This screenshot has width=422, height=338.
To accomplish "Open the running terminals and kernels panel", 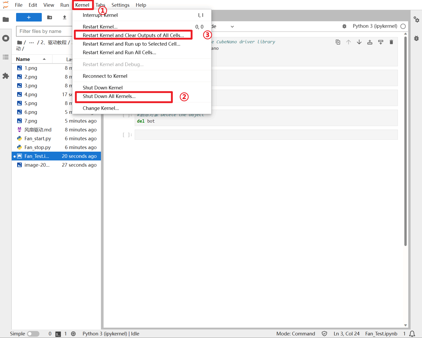I will click(6, 38).
